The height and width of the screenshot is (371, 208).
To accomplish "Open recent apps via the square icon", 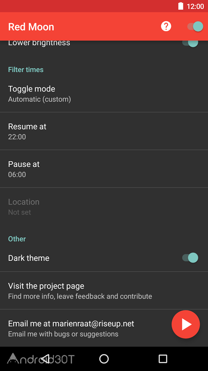I will click(x=163, y=359).
